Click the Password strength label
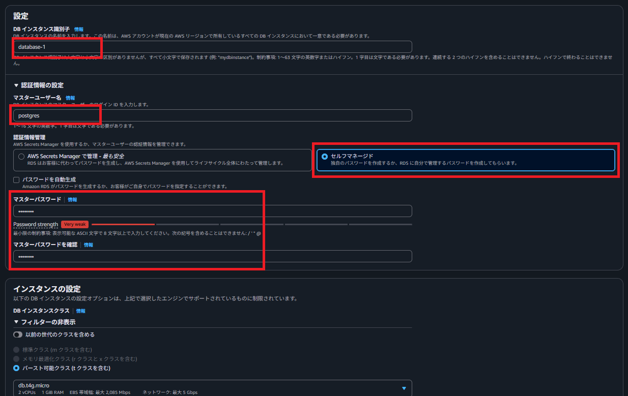This screenshot has height=396, width=628. tap(36, 224)
